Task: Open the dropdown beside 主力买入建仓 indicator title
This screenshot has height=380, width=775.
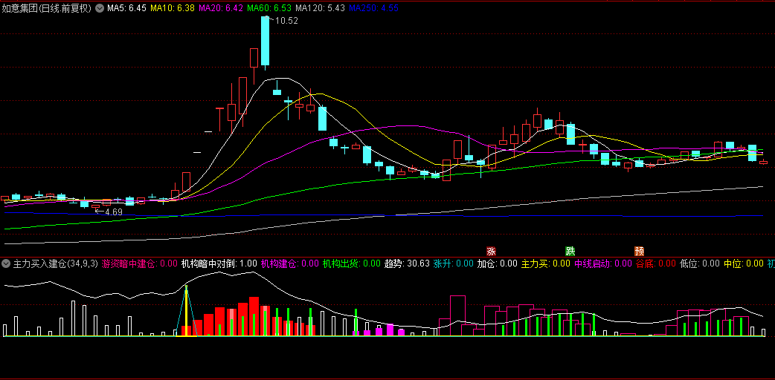Action: 6,263
